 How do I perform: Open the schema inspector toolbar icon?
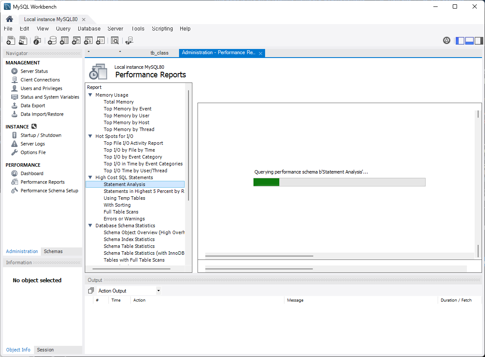click(x=37, y=40)
